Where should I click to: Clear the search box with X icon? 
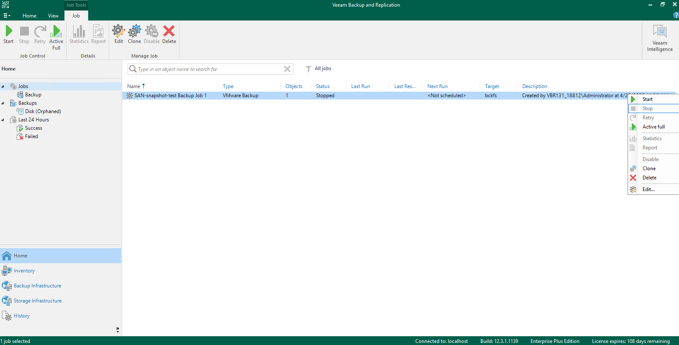287,69
